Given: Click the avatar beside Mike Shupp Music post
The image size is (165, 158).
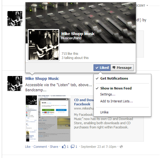Looking at the screenshot, I should point(15,83).
